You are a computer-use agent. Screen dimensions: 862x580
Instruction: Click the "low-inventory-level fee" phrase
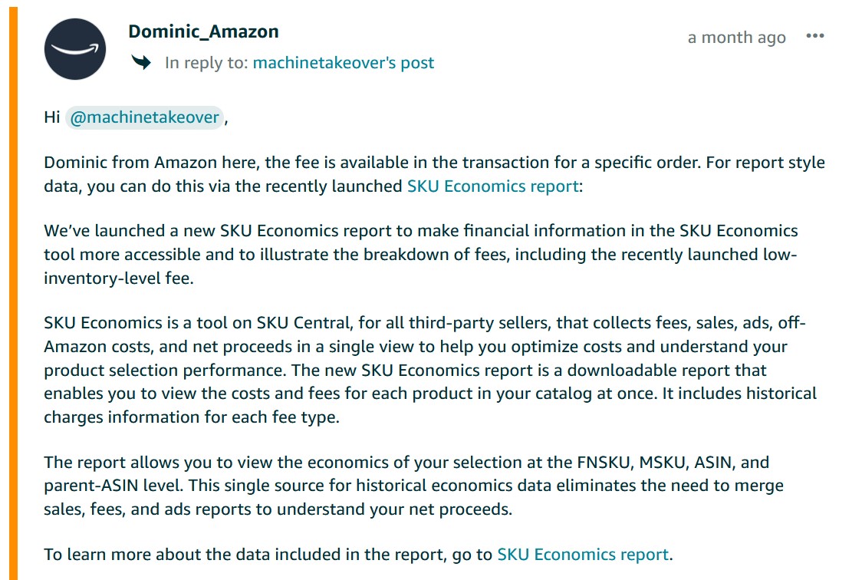[420, 266]
